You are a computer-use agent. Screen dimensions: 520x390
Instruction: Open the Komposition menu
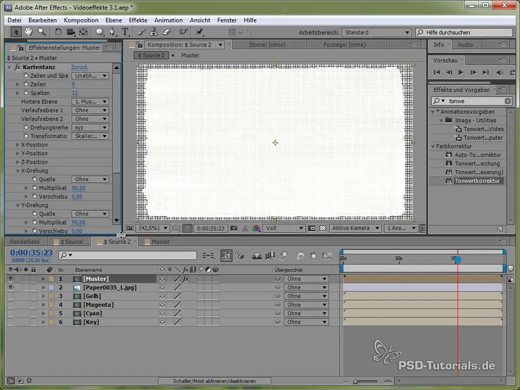81,20
